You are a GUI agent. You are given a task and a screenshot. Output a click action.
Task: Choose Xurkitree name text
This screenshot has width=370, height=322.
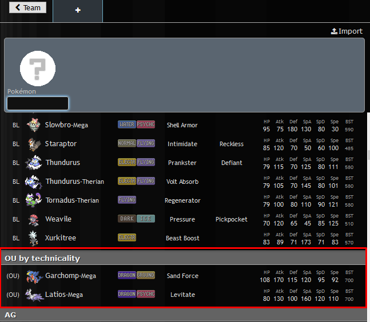tap(61, 238)
